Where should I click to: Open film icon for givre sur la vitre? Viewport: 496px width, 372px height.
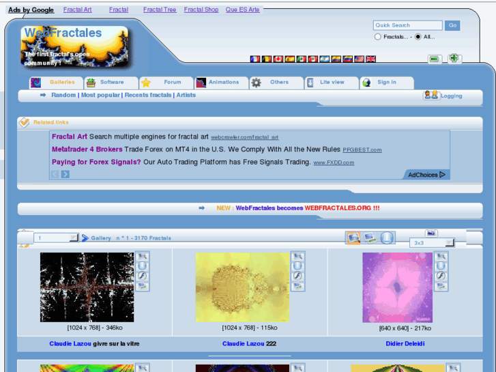[x=143, y=266]
